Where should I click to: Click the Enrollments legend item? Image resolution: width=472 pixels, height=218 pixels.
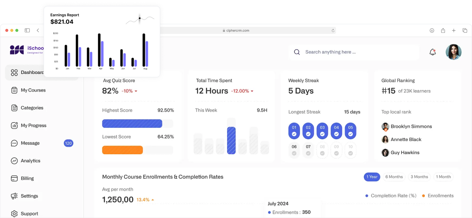pos(438,196)
